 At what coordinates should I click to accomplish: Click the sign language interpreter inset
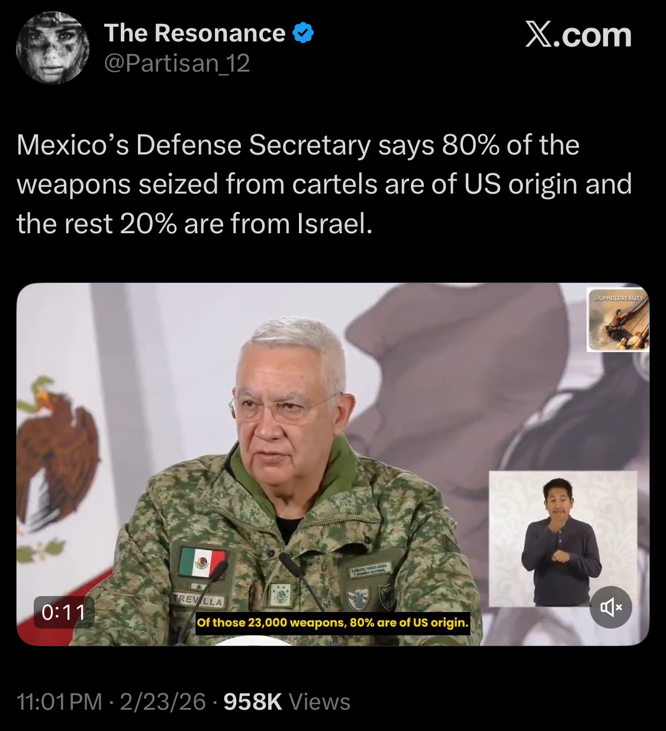[563, 539]
